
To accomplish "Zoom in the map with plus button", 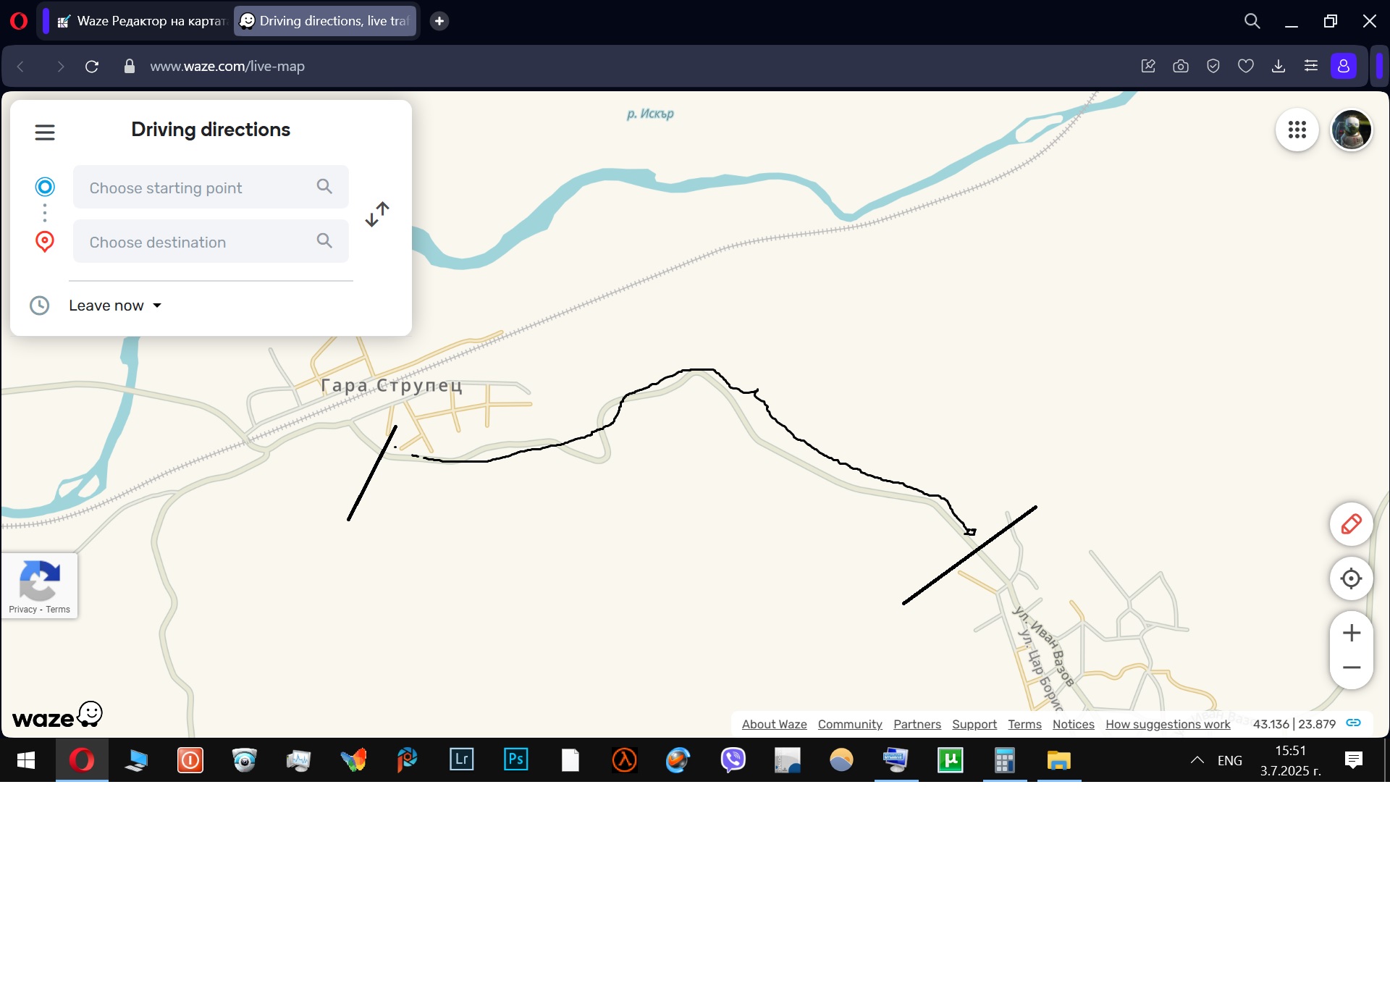I will (x=1351, y=633).
